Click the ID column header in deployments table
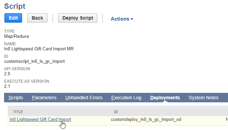228x130 pixels. pyautogui.click(x=116, y=112)
